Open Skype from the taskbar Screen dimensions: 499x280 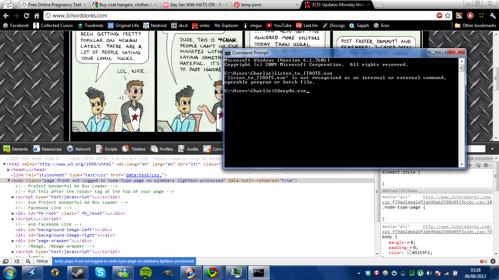pos(100,273)
